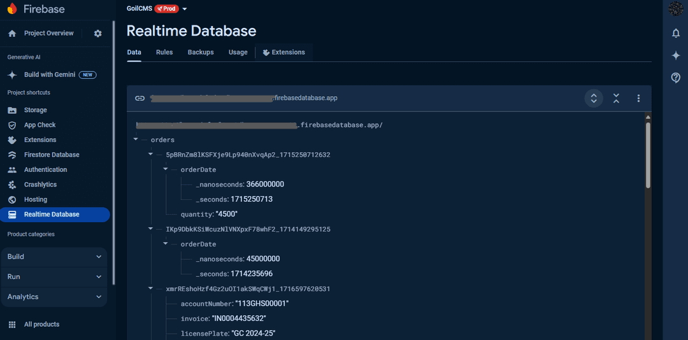
Task: Switch to the Extensions tab
Action: click(x=284, y=52)
